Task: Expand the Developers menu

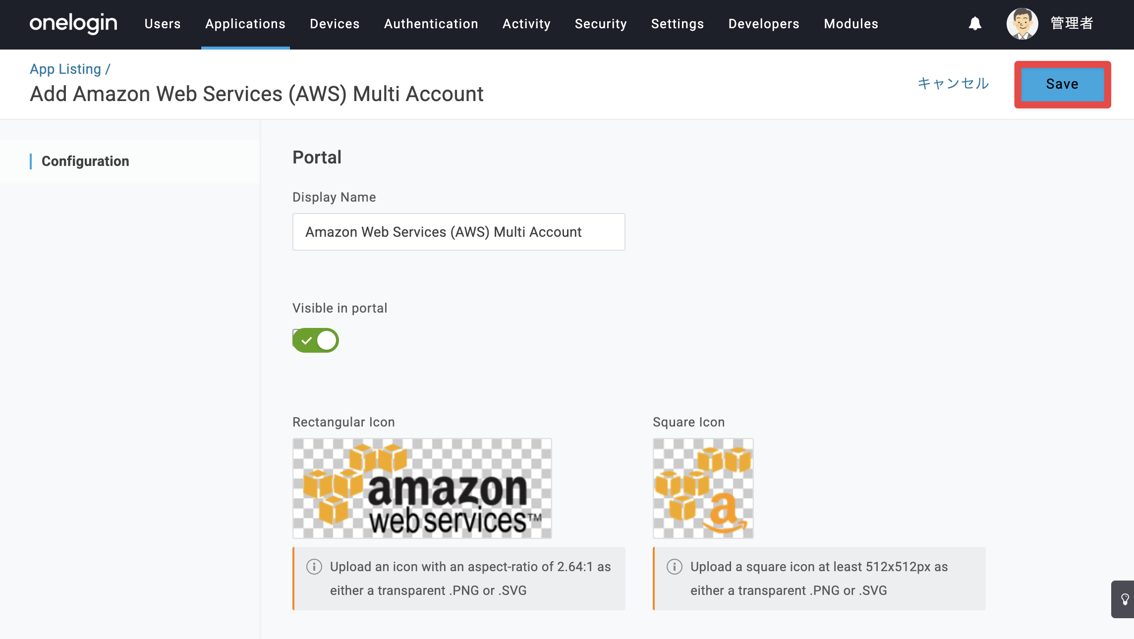Action: click(x=764, y=24)
